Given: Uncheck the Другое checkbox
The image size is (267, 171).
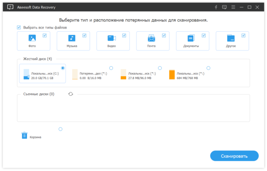Looking at the screenshot, I should click(244, 35).
